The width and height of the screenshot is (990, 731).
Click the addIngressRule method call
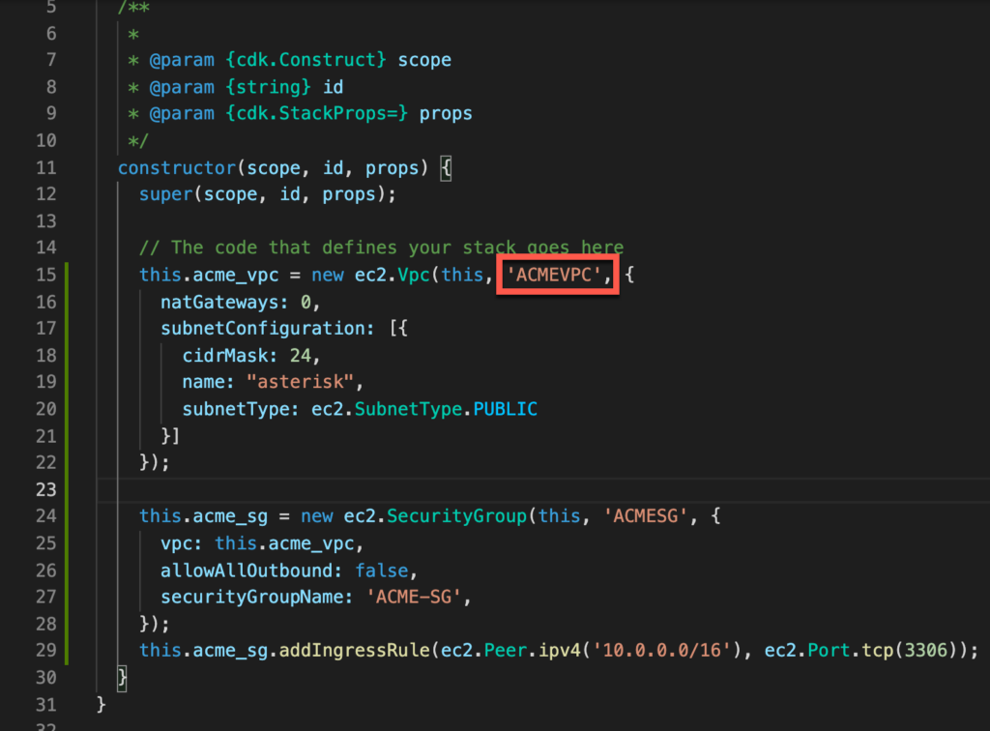pos(354,650)
